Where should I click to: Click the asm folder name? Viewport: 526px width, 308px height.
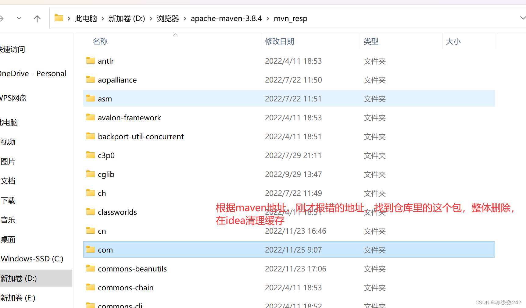click(105, 99)
